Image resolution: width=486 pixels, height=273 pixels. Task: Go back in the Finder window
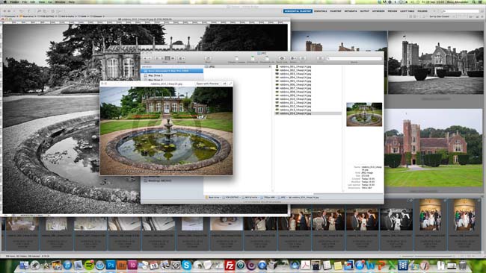[145, 58]
